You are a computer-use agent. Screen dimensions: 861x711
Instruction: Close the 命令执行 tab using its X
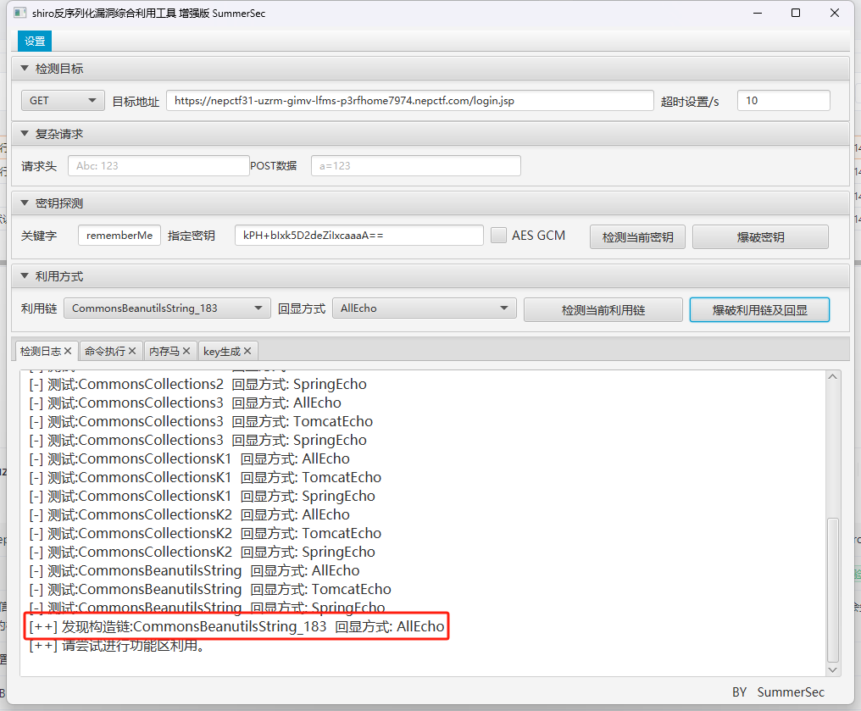point(132,351)
